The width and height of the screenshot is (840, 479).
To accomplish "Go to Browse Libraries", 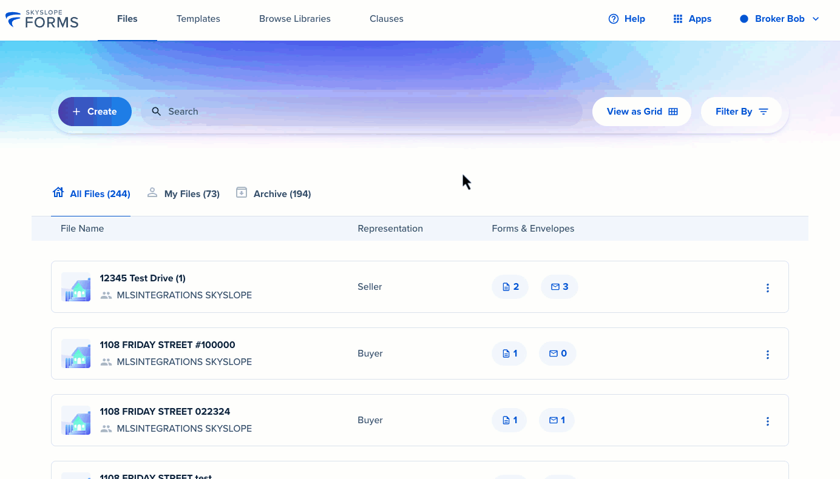I will [x=295, y=19].
